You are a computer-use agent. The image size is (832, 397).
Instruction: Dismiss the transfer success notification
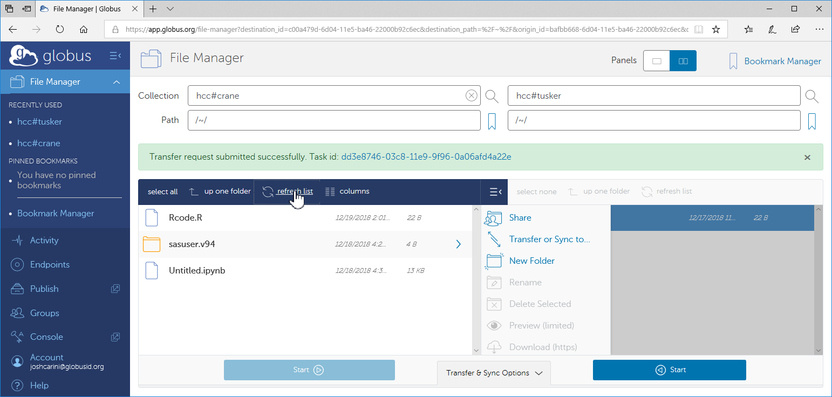pyautogui.click(x=807, y=158)
